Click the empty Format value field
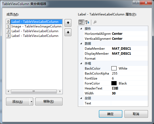 click(129, 58)
